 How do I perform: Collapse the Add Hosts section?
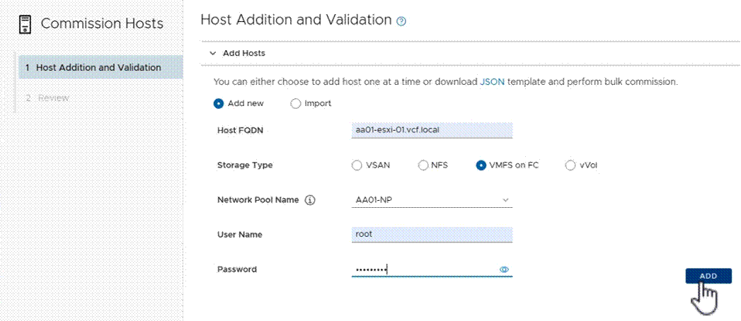click(213, 53)
